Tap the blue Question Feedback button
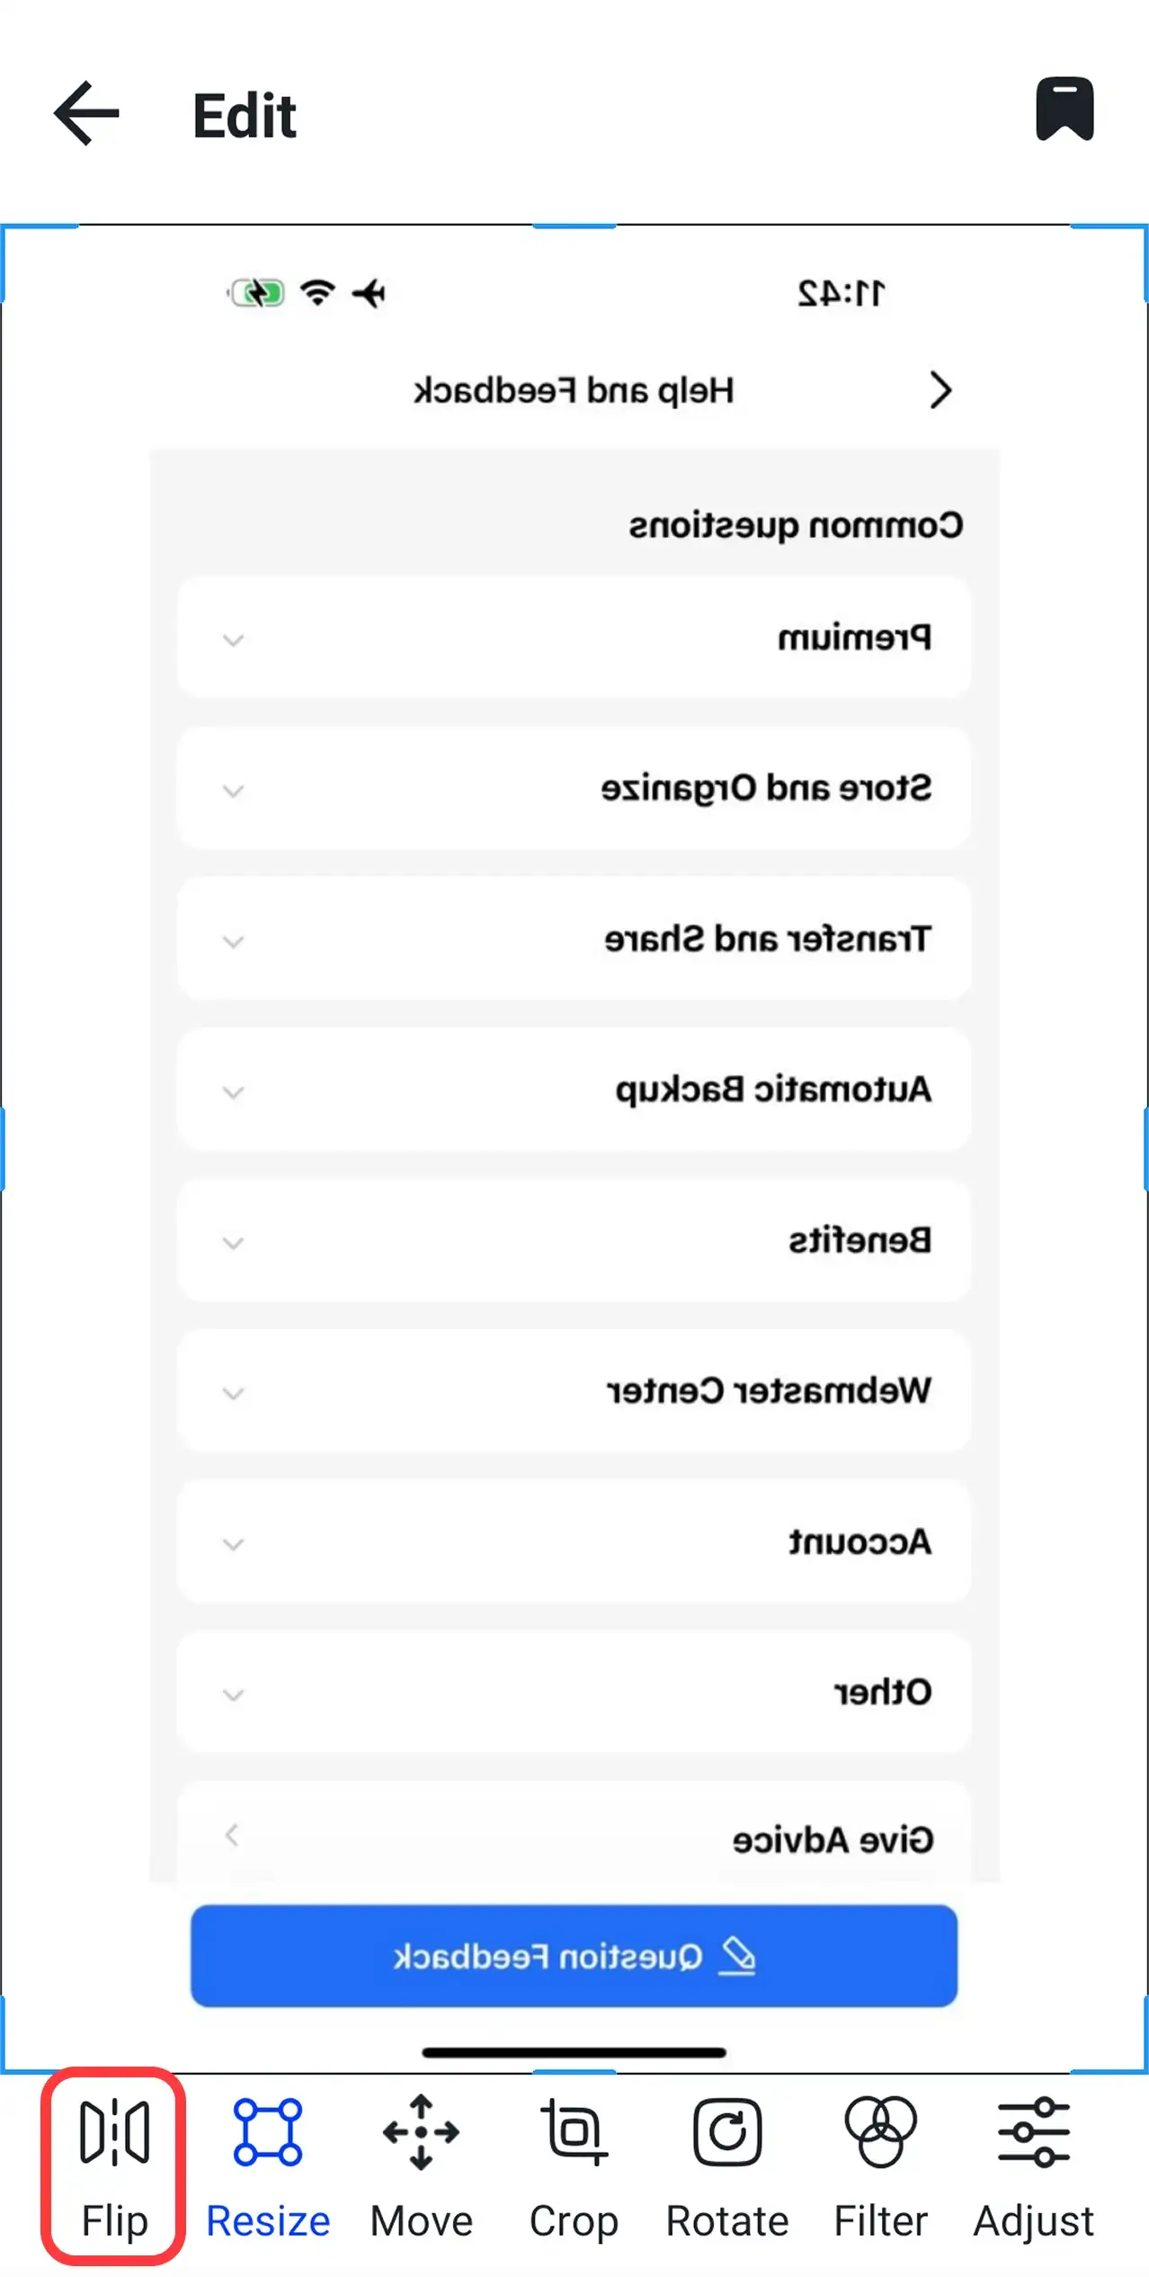This screenshot has width=1149, height=2277. (x=573, y=1956)
